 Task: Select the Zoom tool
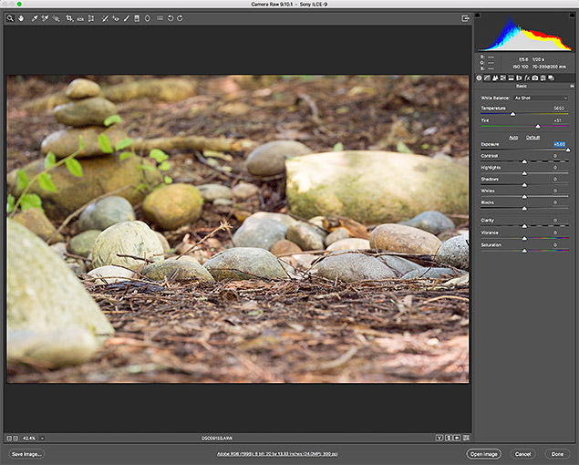click(10, 18)
